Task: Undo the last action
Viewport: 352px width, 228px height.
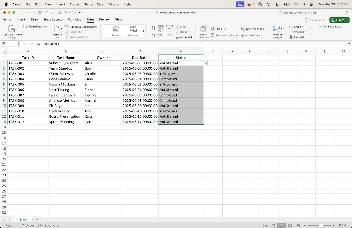Action: [x=65, y=13]
